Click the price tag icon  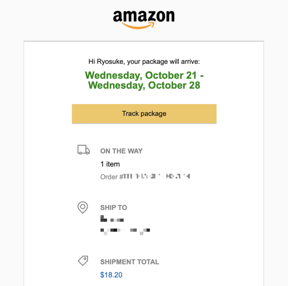click(x=83, y=261)
